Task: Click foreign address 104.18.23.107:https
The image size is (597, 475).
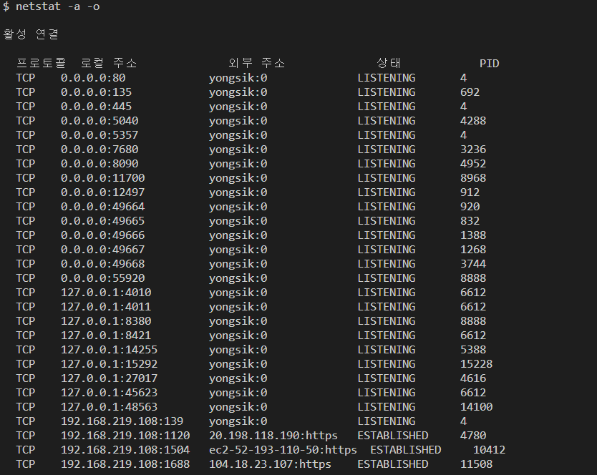Action: [x=270, y=464]
